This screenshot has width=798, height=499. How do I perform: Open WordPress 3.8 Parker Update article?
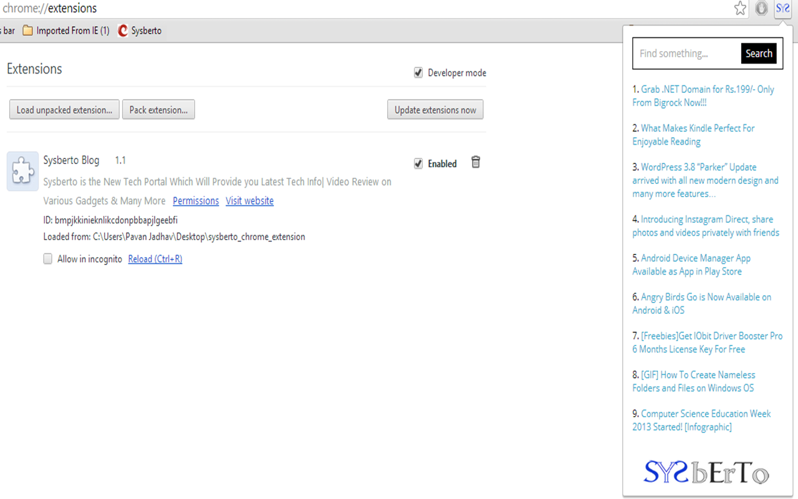tap(705, 180)
